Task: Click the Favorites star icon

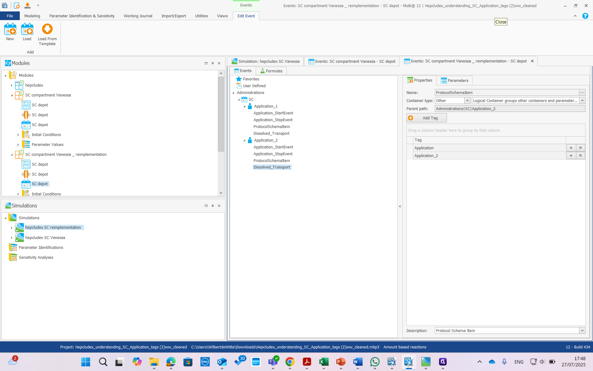Action: click(239, 79)
